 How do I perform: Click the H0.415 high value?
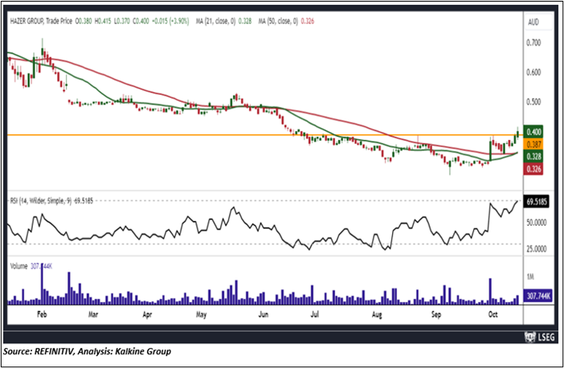[103, 21]
